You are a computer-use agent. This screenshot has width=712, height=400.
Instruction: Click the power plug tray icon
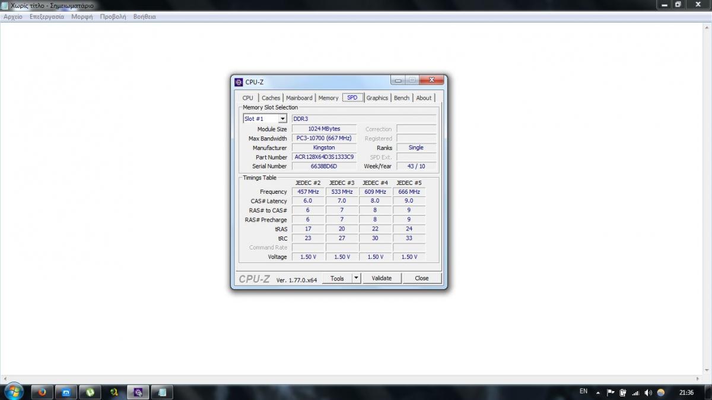623,392
